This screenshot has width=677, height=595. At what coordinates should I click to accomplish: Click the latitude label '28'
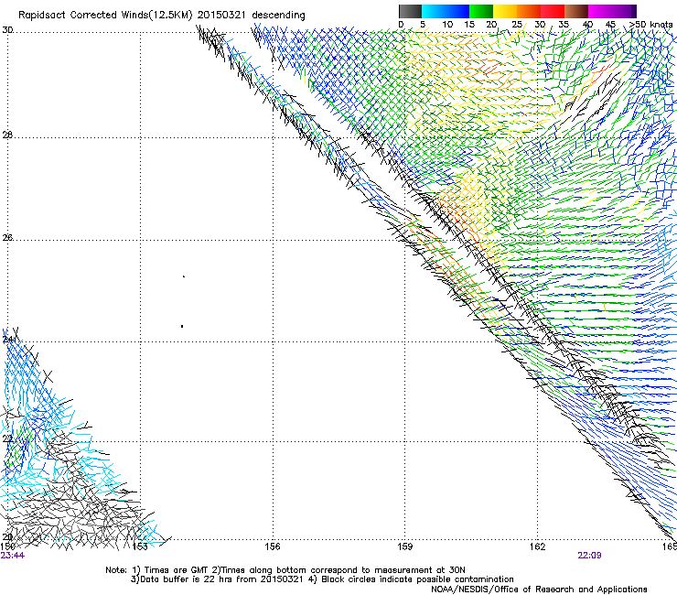pyautogui.click(x=7, y=135)
